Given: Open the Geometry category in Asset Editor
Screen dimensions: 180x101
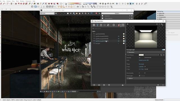Looking at the screenshot, I should tap(101, 25).
